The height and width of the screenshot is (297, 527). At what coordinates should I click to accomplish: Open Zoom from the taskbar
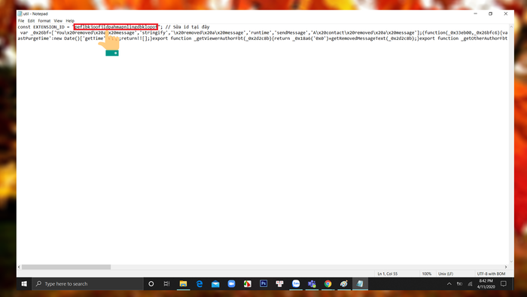[x=231, y=284]
